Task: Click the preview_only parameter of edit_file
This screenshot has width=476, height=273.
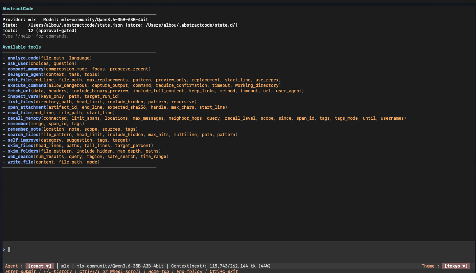Action: tap(171, 80)
